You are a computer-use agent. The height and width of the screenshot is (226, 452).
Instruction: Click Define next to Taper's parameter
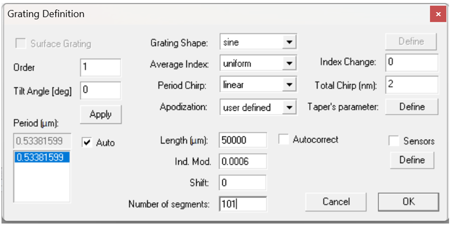coord(411,107)
